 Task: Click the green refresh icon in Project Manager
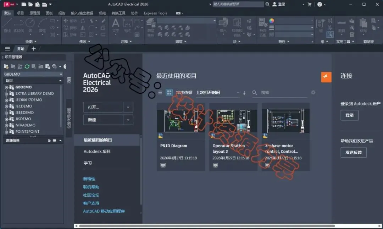[x=27, y=66]
